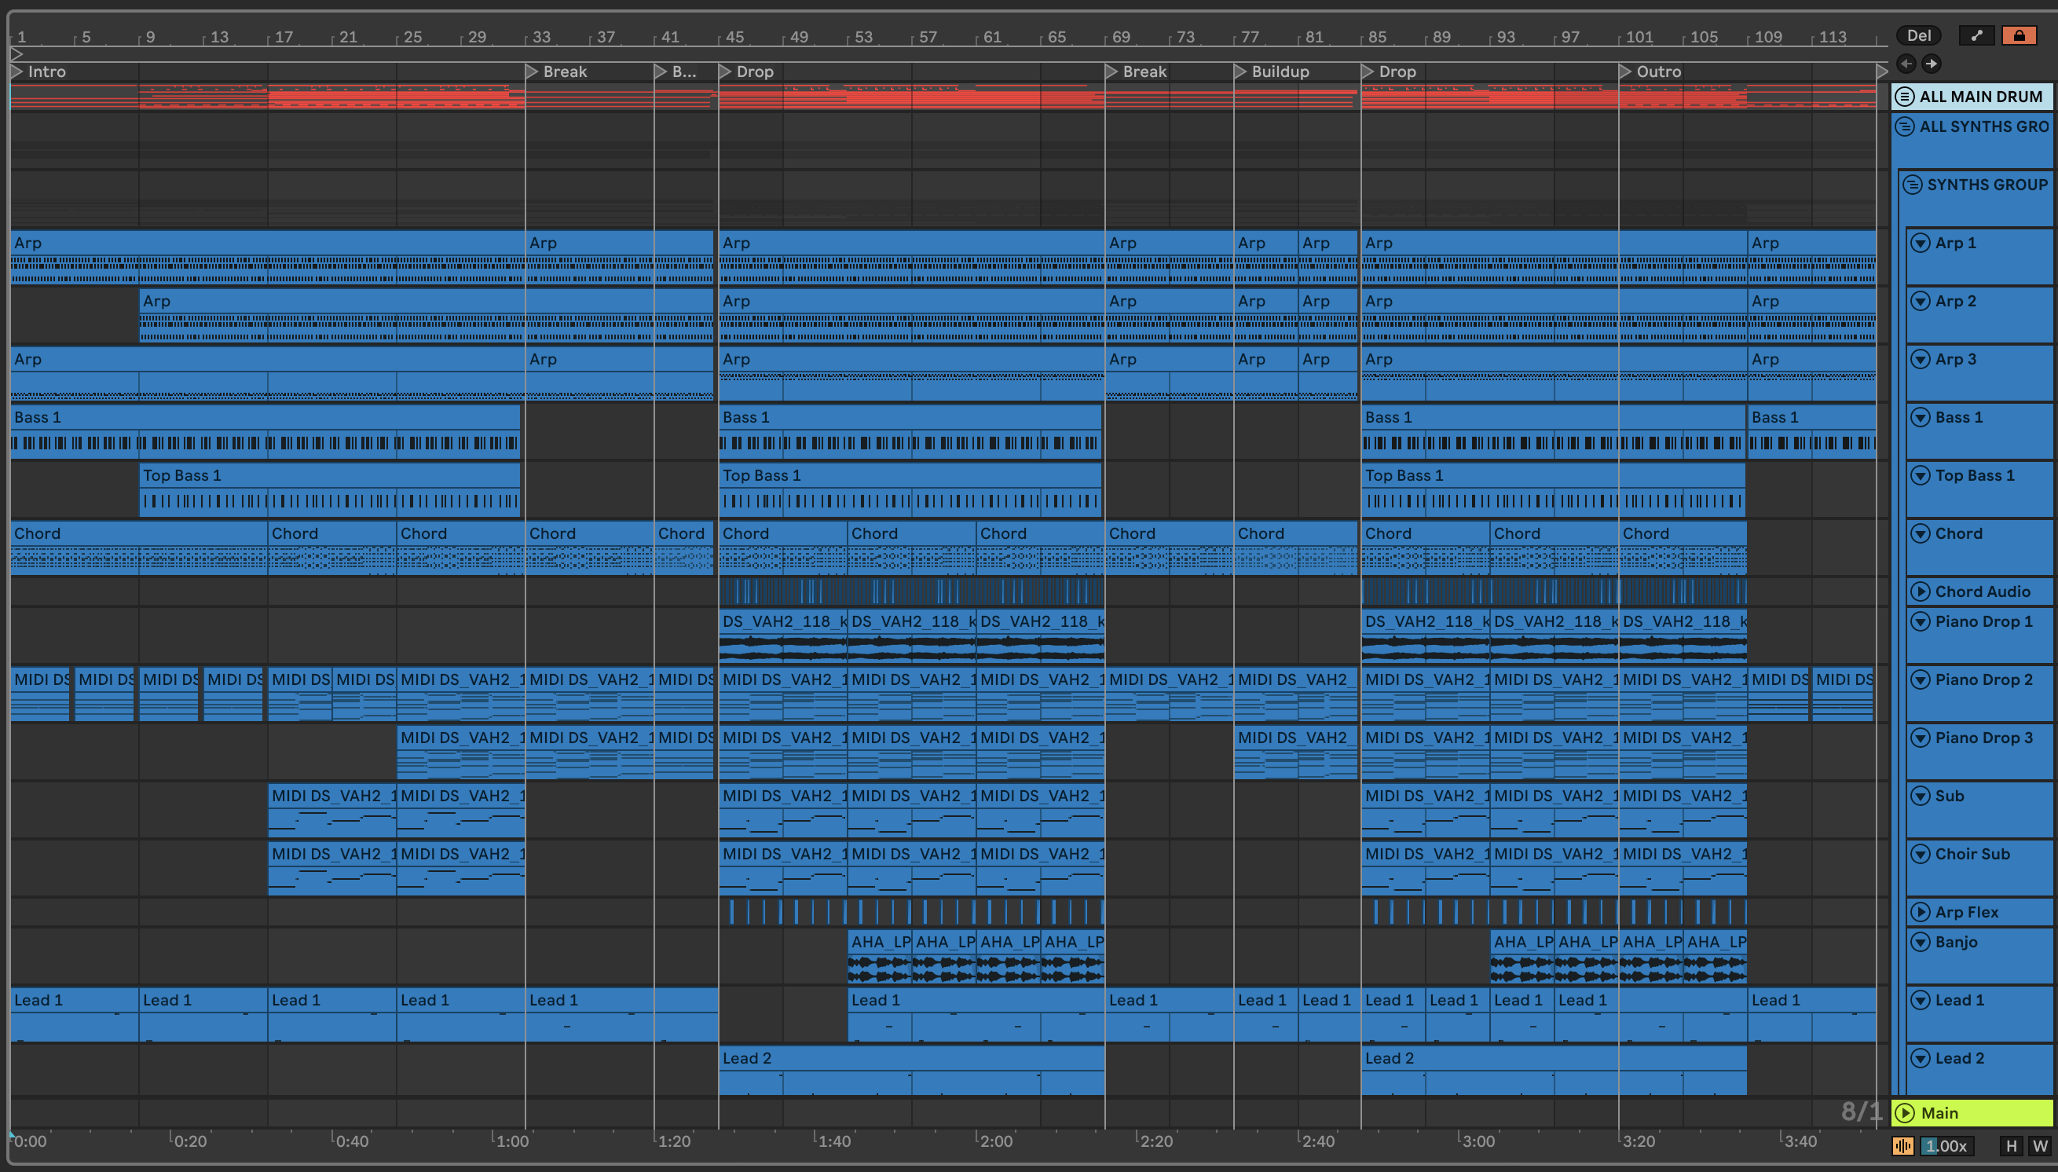Toggle the orange lock envelopes button

pyautogui.click(x=2020, y=35)
